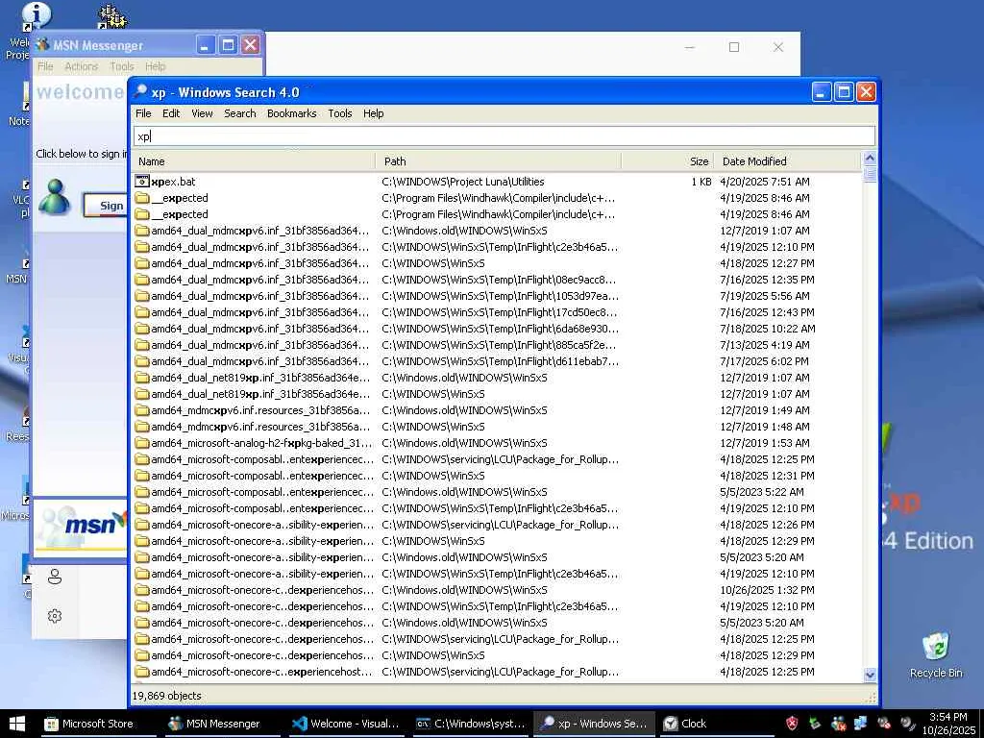Viewport: 984px width, 738px height.
Task: Open the Tools menu in Windows Search
Action: pos(339,113)
